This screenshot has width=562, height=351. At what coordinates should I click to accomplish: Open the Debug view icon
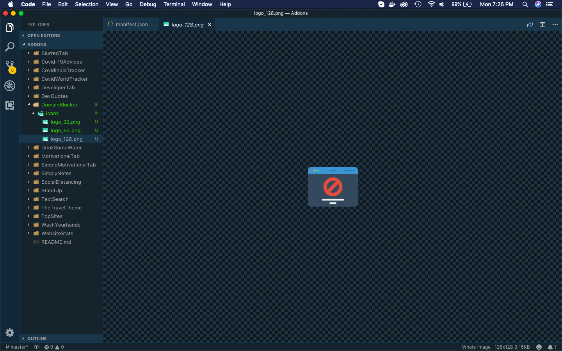coord(10,86)
